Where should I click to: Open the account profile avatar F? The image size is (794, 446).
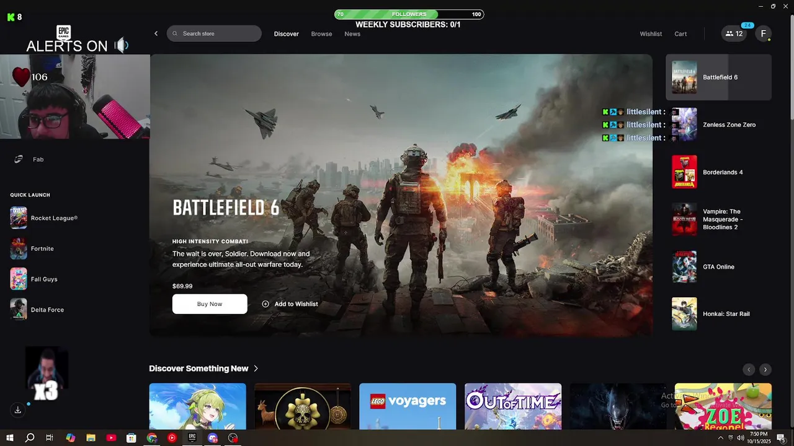[763, 34]
